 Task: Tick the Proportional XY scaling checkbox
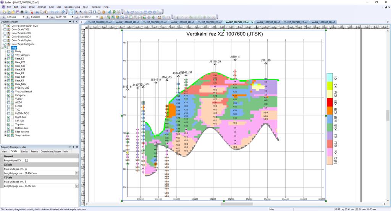coord(27,160)
